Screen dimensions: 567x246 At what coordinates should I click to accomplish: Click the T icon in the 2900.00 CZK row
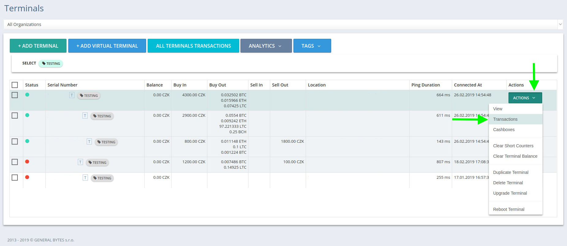pyautogui.click(x=85, y=116)
